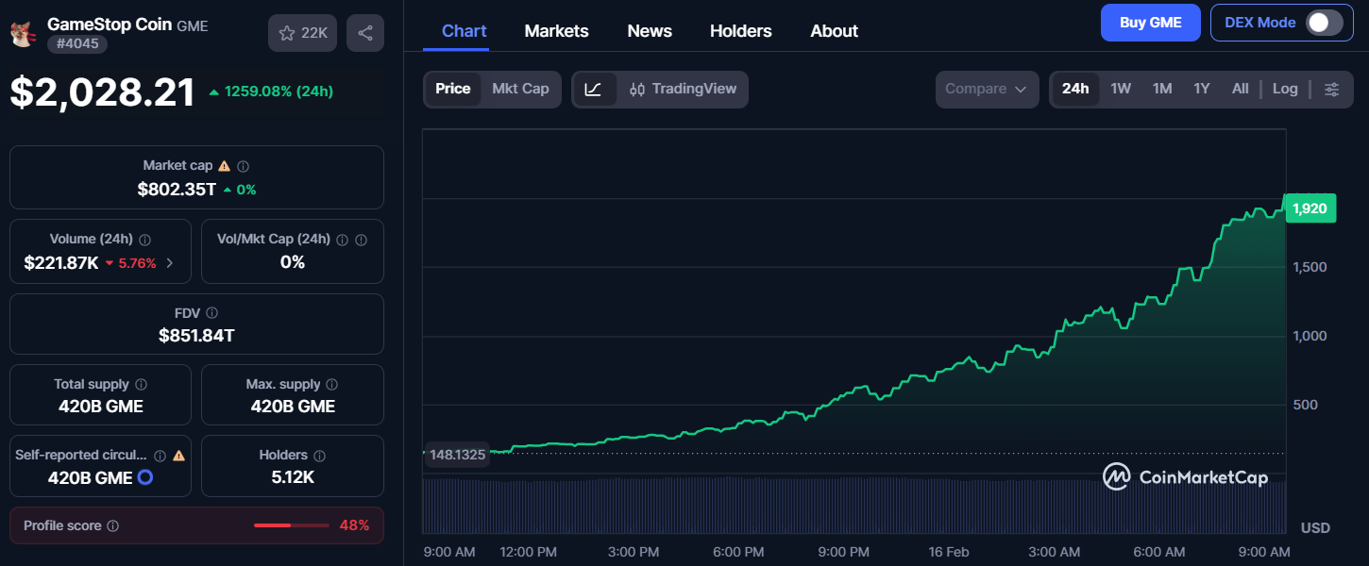Open Total supply info icon
The height and width of the screenshot is (566, 1369).
[x=142, y=385]
